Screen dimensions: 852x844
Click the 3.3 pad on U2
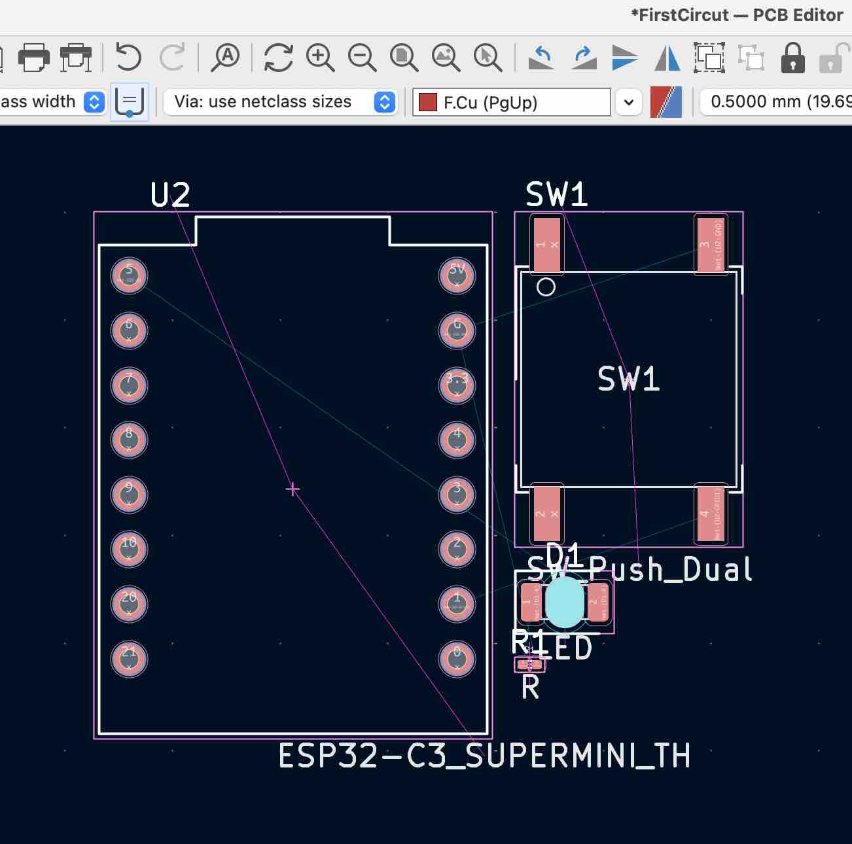pos(457,385)
